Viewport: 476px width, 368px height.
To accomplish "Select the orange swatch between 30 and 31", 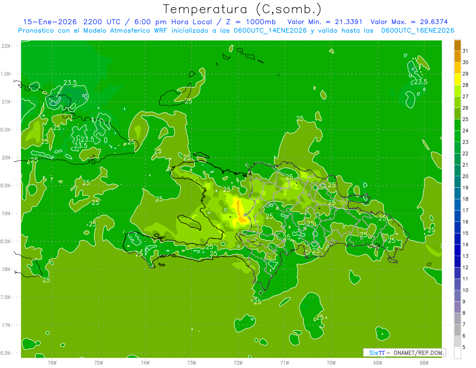I will pos(457,57).
